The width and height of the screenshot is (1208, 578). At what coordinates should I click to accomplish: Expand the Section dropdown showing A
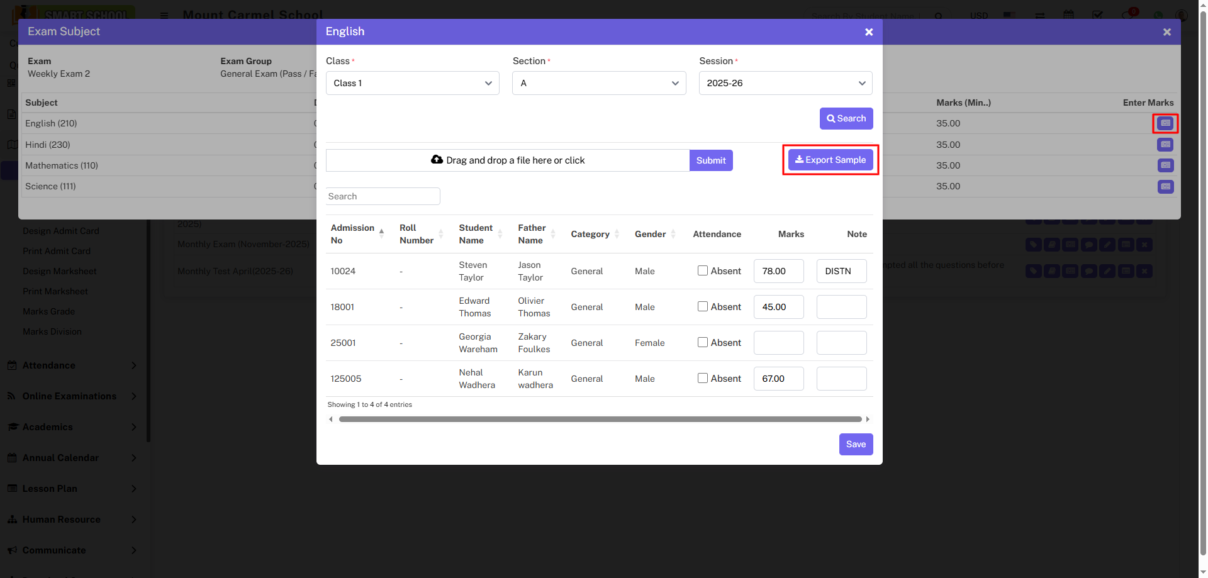click(598, 83)
